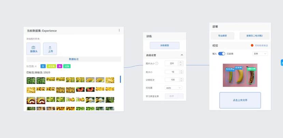The width and height of the screenshot is (283, 138).
Task: Click the red 实时结果推送 indicator dot
Action: pyautogui.click(x=252, y=45)
